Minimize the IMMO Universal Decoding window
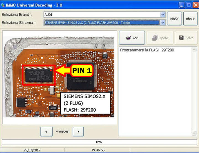The image size is (199, 153). click(x=182, y=5)
